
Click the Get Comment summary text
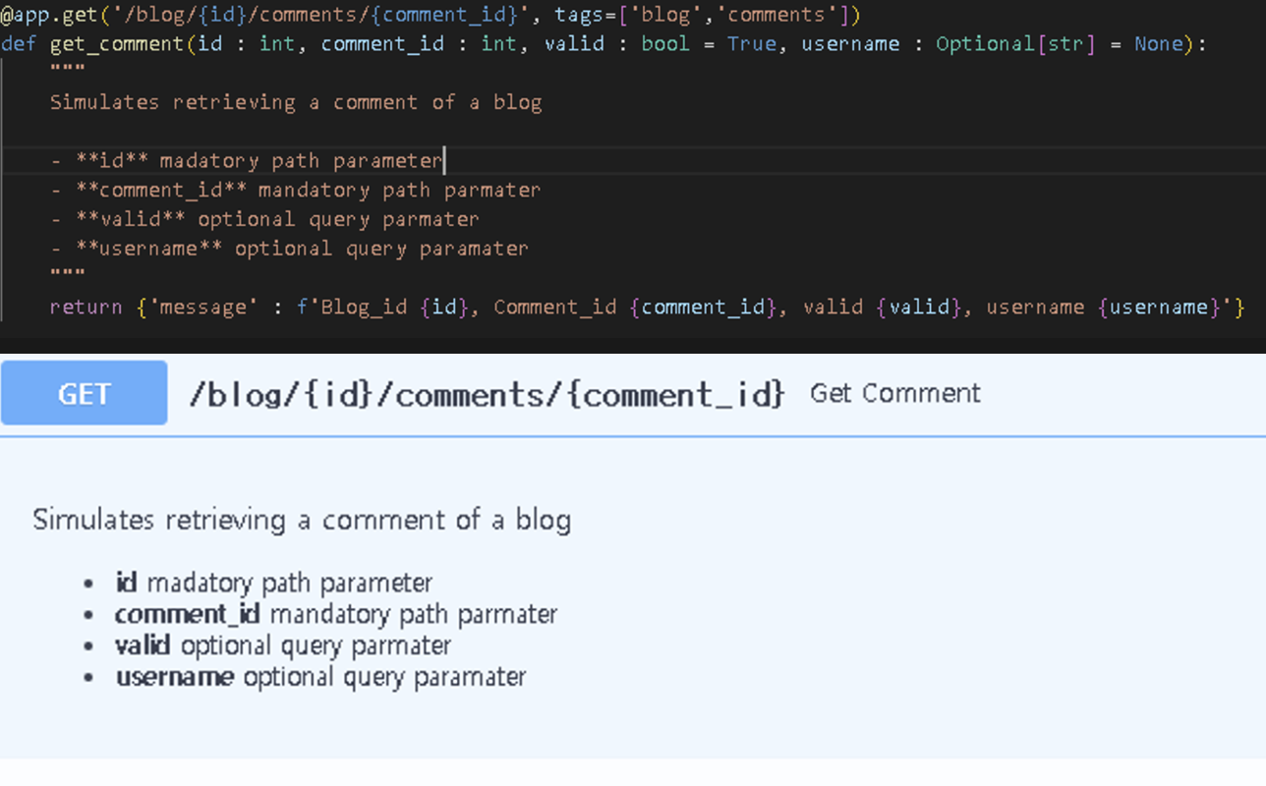[894, 393]
